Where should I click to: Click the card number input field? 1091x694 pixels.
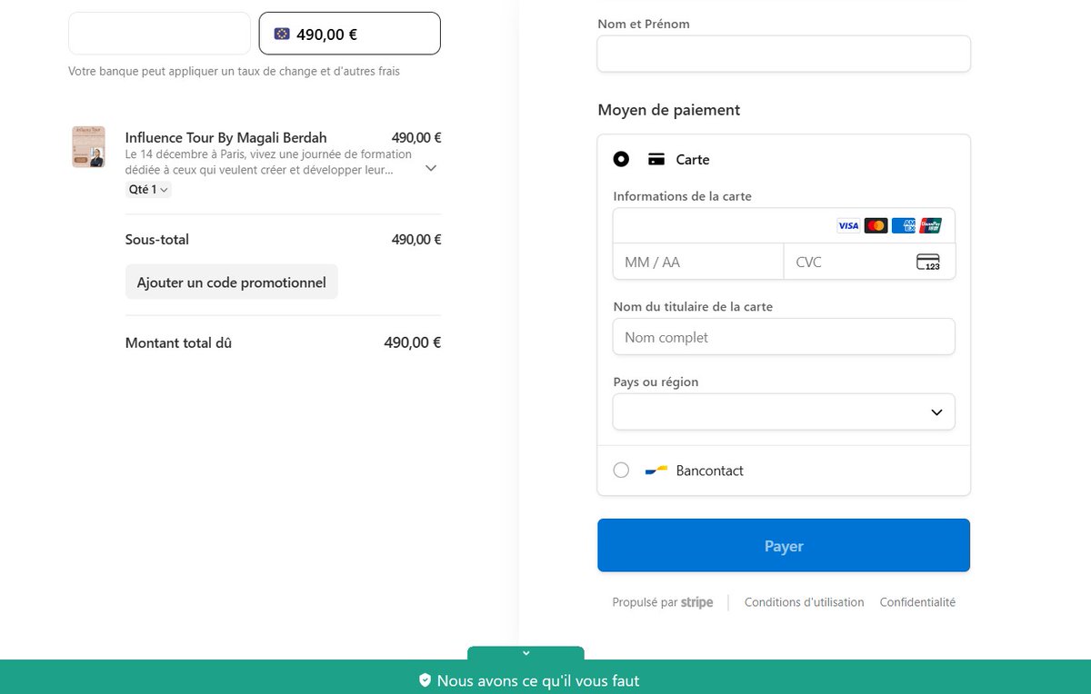coord(784,225)
